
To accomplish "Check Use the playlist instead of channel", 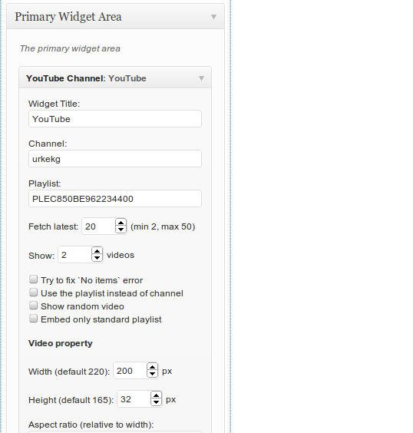I will 34,293.
